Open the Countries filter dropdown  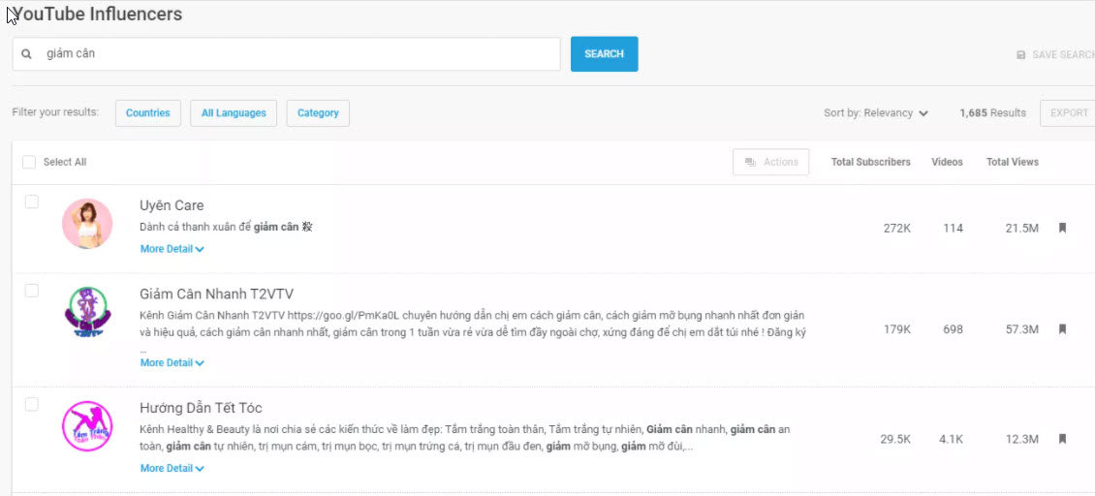[x=147, y=113]
